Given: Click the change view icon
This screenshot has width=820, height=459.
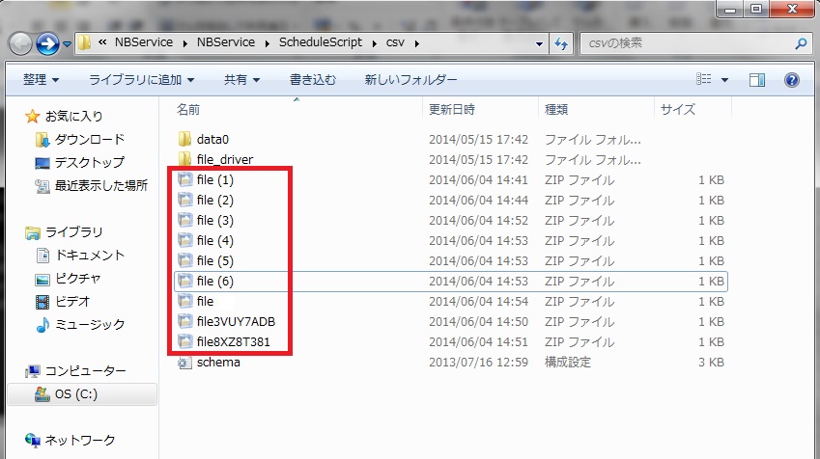Looking at the screenshot, I should pos(705,79).
